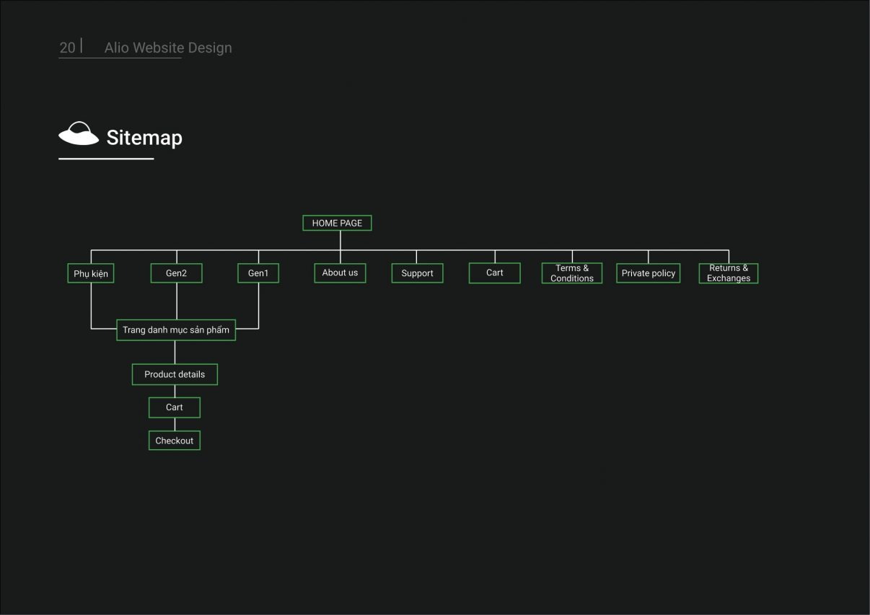Click the Trang danh mục sản phẩm node

(176, 330)
